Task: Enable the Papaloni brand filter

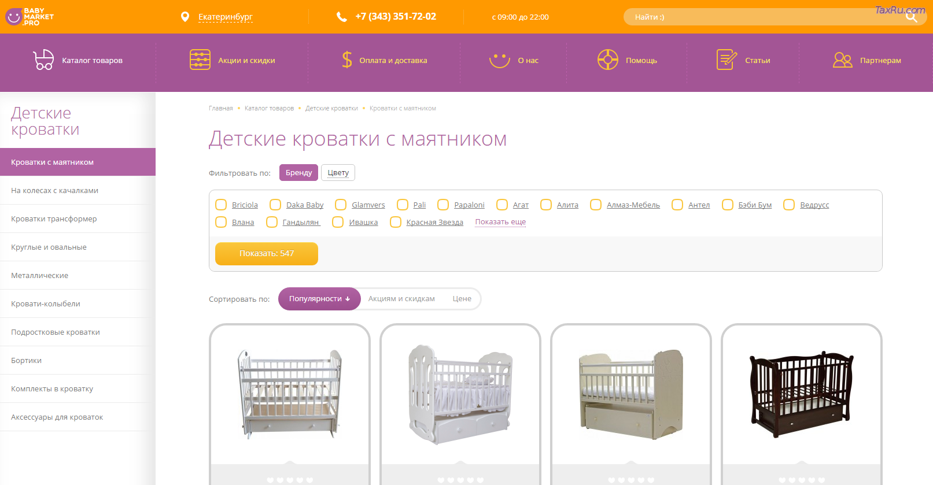Action: pos(443,205)
